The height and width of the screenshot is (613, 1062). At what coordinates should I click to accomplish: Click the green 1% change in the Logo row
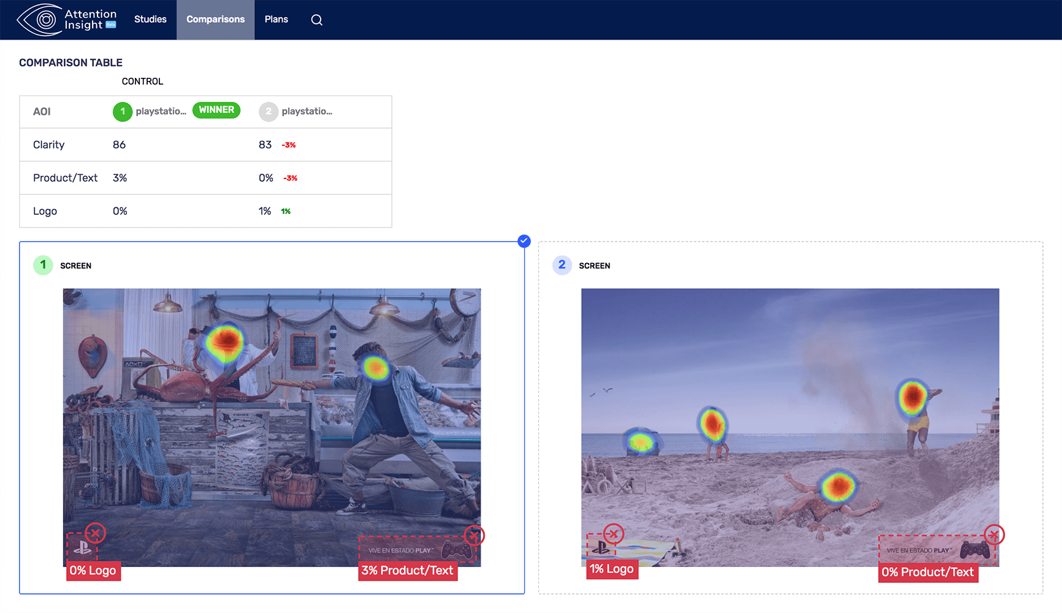[286, 211]
